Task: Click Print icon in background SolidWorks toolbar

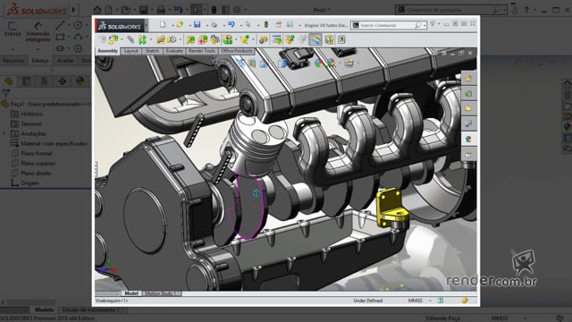Action: coord(161,10)
